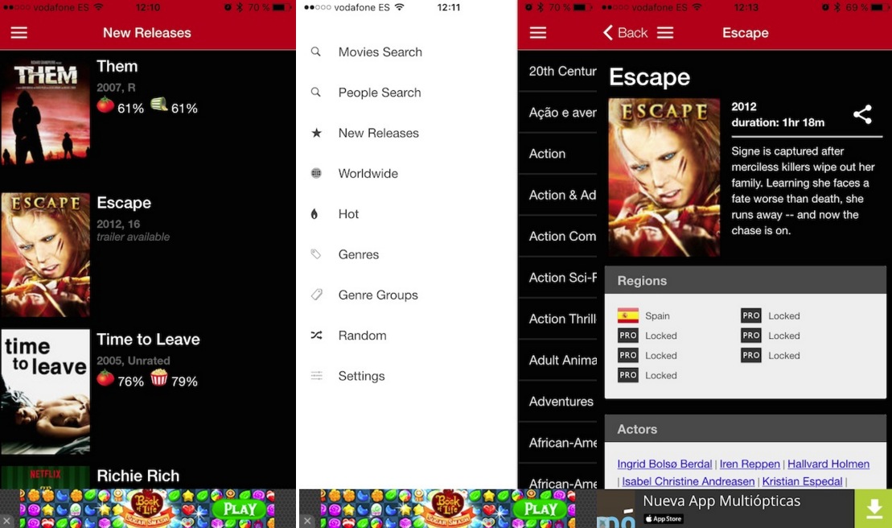Tap the Actors section header
Viewport: 892px width, 528px height.
coord(746,428)
